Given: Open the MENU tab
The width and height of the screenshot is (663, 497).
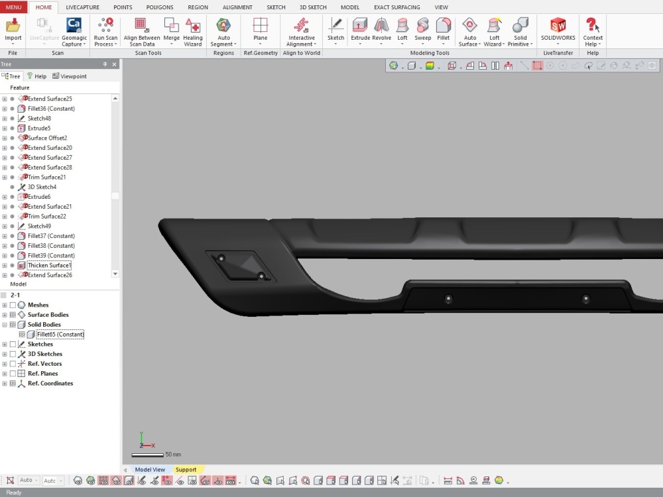Looking at the screenshot, I should (13, 7).
